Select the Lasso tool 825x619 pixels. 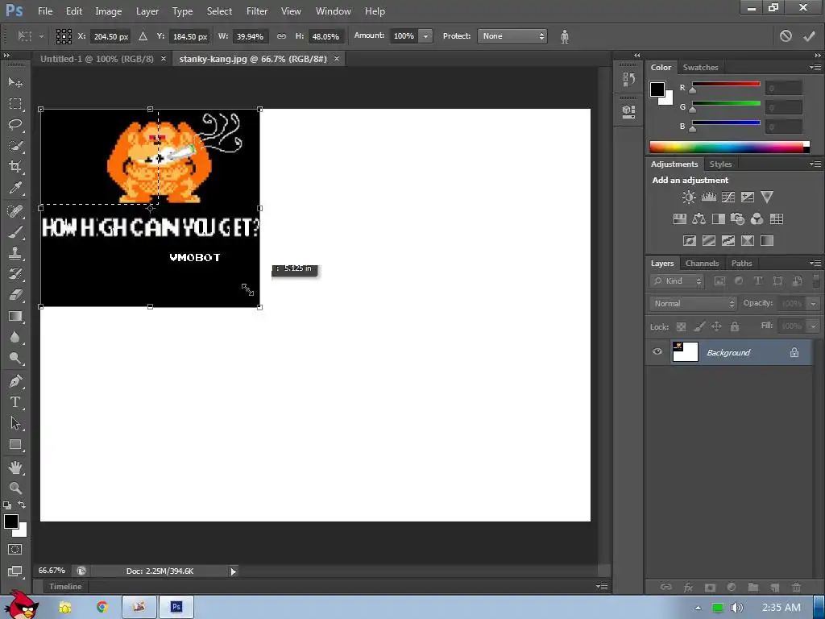click(x=15, y=125)
